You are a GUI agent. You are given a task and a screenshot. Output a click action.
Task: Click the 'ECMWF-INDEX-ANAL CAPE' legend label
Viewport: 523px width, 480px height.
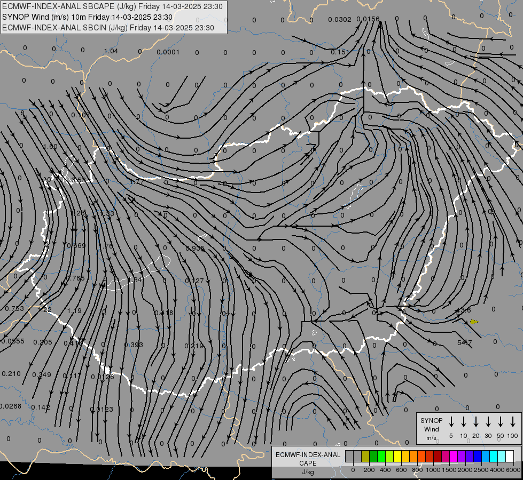pyautogui.click(x=308, y=459)
